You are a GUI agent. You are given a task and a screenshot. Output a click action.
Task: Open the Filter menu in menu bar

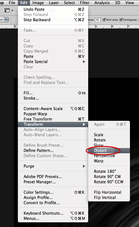85,3
